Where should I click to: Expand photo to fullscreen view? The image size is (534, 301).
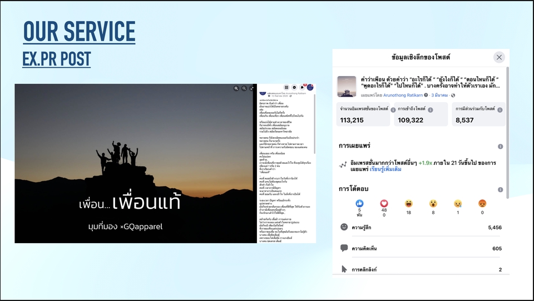point(252,88)
